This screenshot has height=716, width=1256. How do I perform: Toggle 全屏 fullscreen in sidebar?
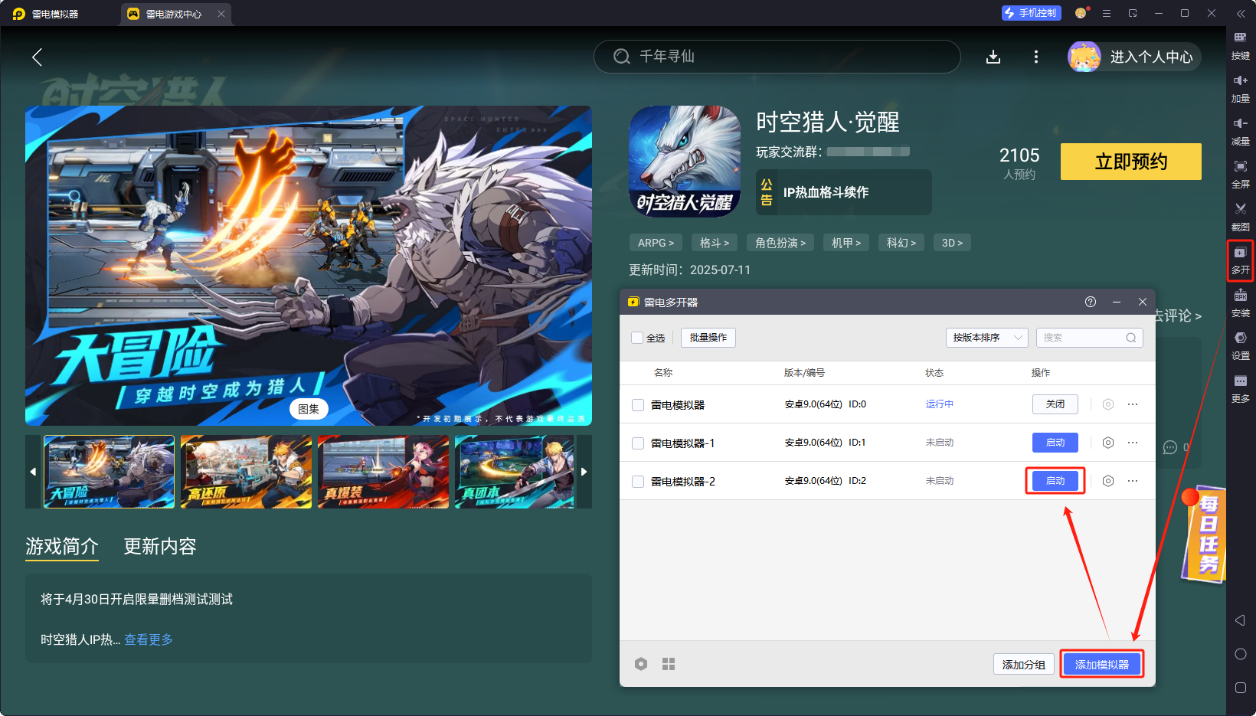(x=1241, y=174)
